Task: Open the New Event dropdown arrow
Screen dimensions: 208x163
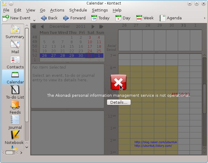Action: (x=34, y=20)
